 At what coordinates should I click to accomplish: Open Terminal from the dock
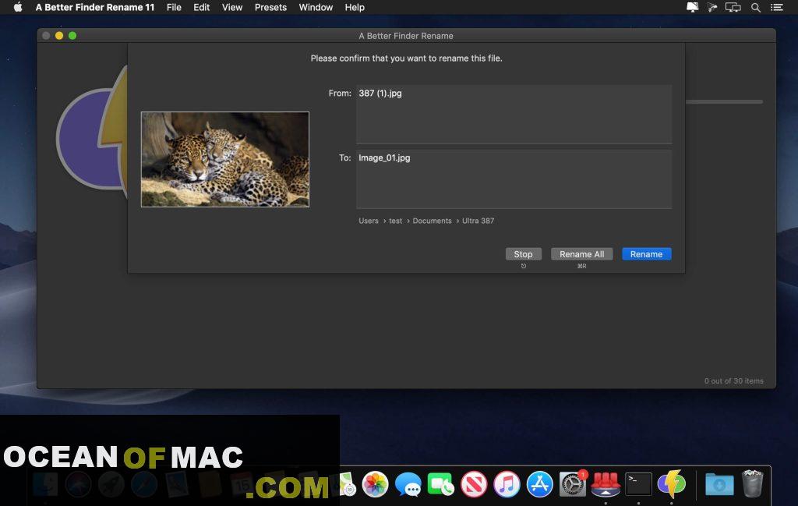click(x=638, y=484)
